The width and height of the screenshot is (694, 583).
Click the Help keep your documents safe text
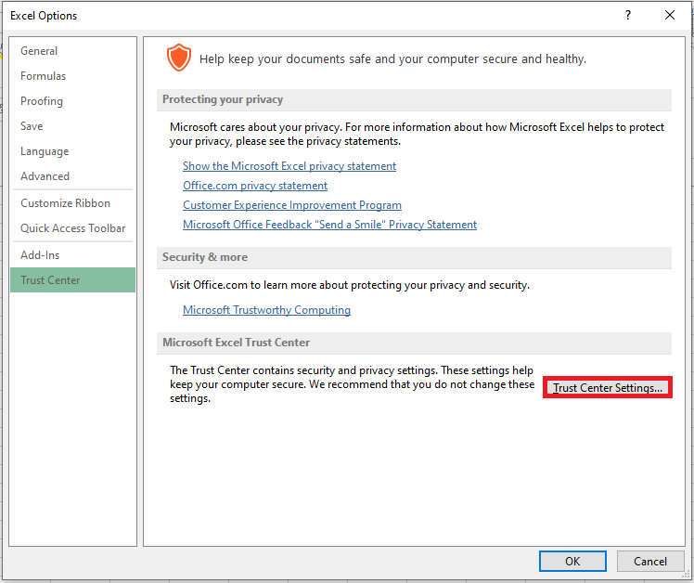pyautogui.click(x=392, y=59)
